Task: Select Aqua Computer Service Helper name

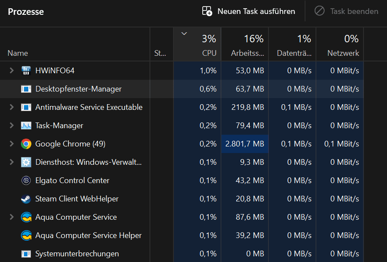Action: pos(88,235)
